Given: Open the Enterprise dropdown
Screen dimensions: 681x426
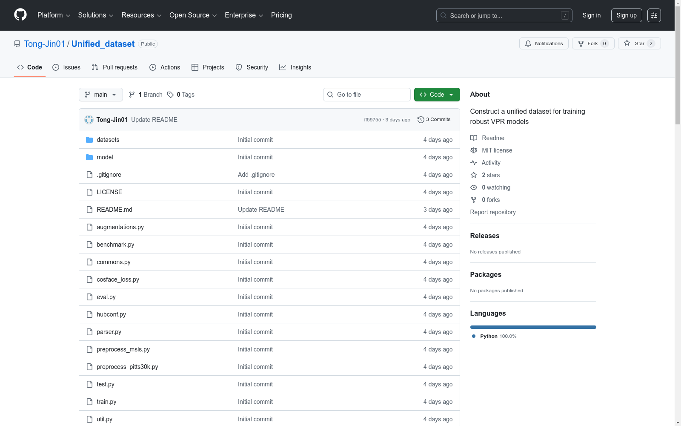Looking at the screenshot, I should click(x=244, y=15).
